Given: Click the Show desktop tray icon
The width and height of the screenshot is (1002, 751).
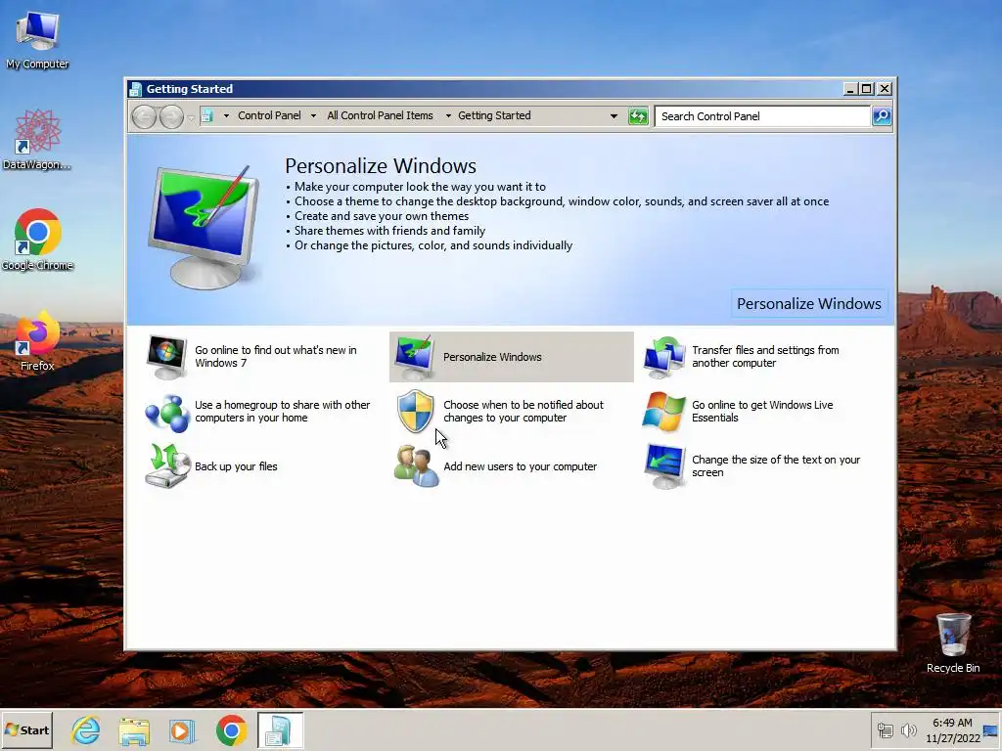Looking at the screenshot, I should tap(990, 729).
